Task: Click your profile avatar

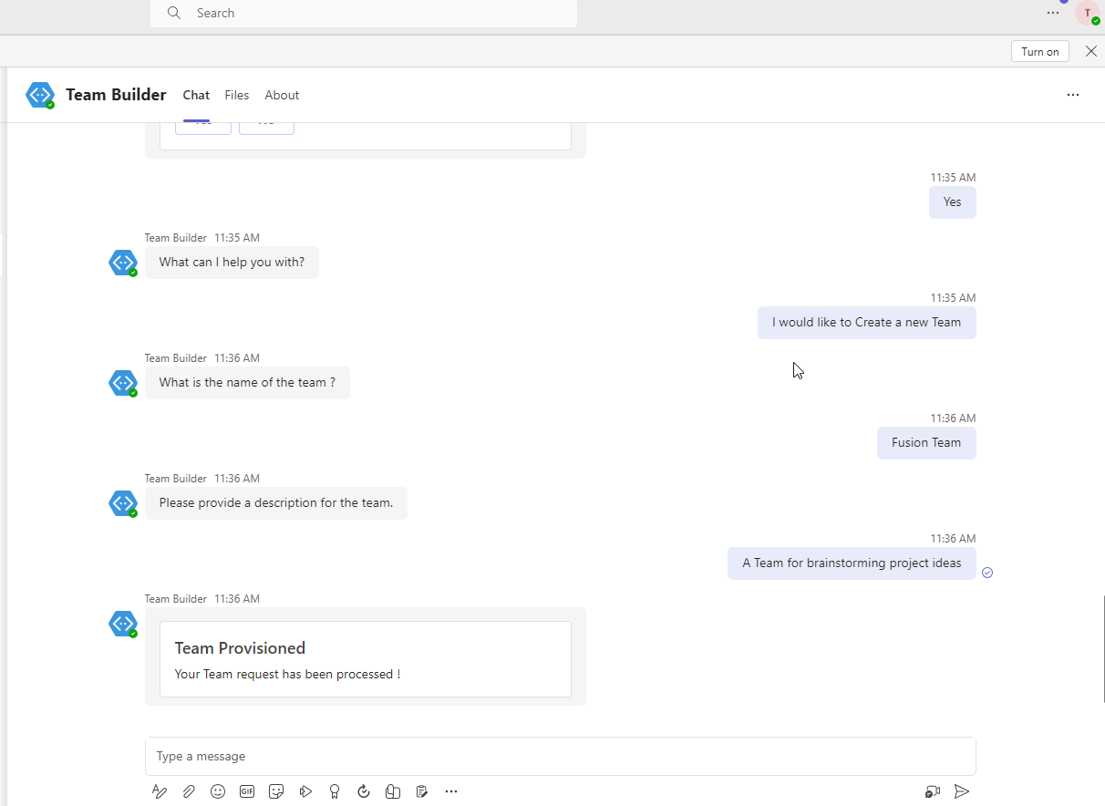Action: 1087,13
